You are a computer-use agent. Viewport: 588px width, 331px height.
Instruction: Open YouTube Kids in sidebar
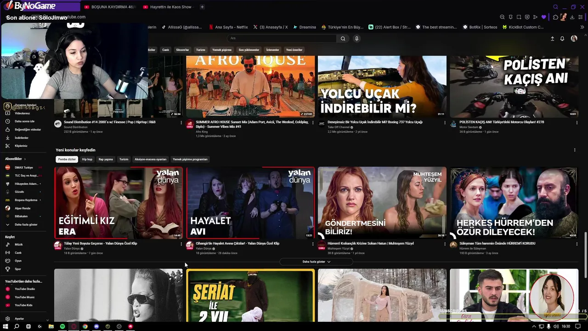[24, 305]
